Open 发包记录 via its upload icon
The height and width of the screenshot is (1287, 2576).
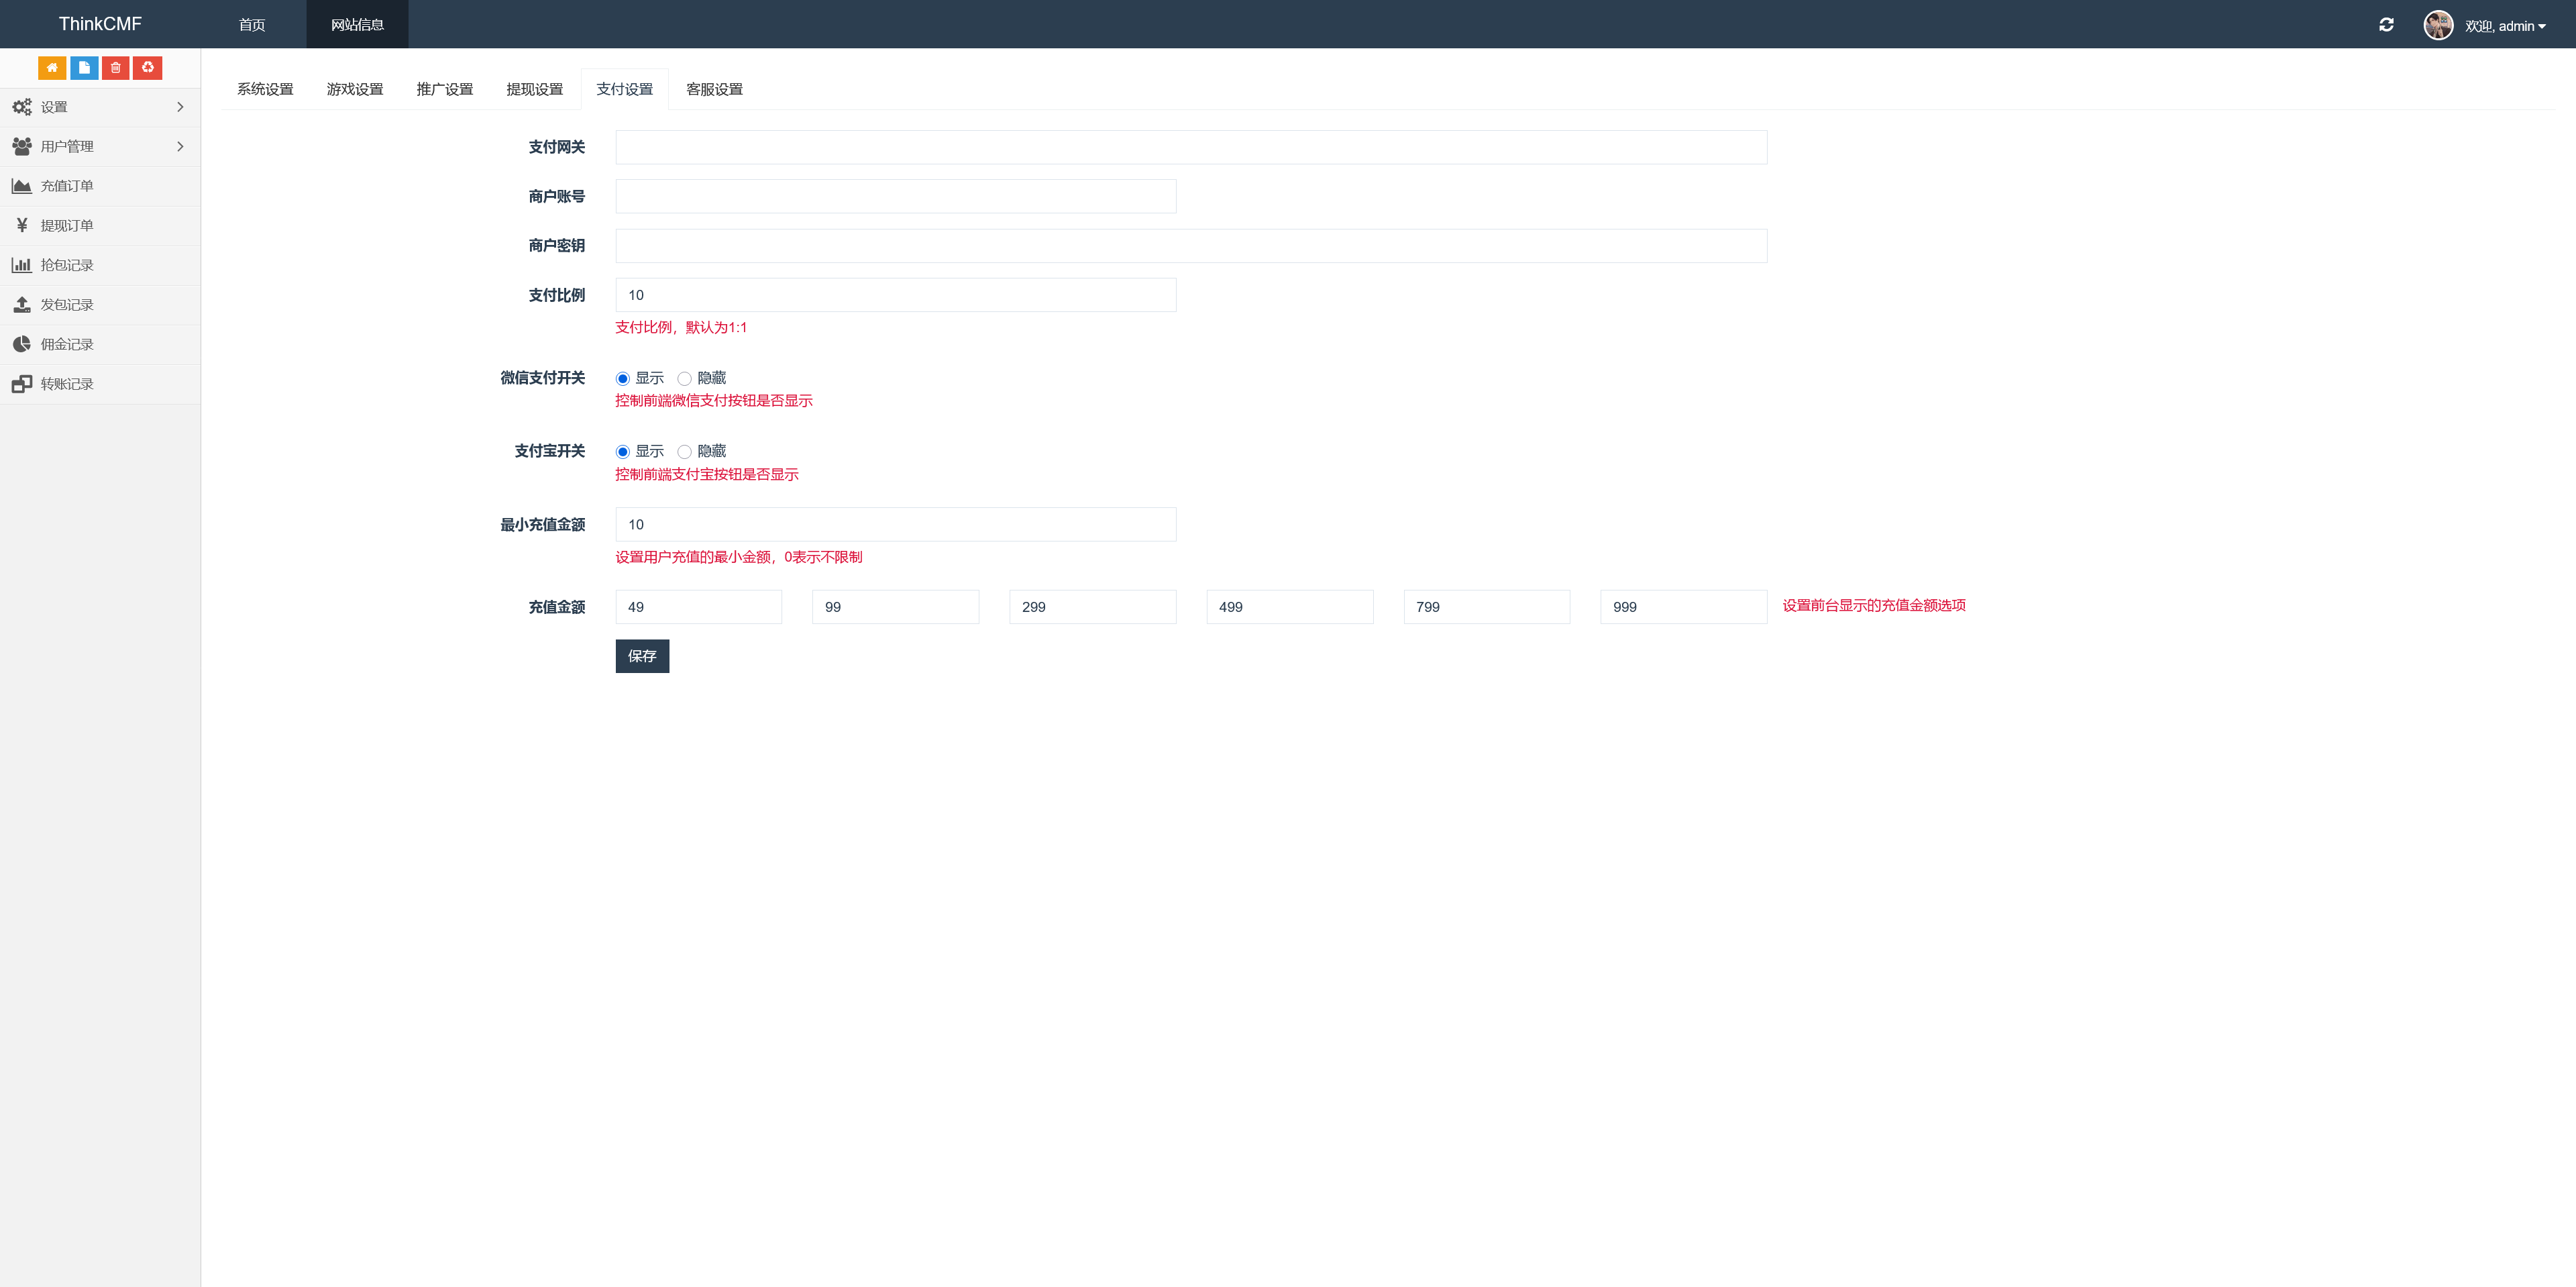coord(22,304)
